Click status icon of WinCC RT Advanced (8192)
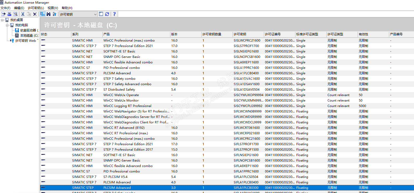The image size is (414, 193). pos(43,127)
